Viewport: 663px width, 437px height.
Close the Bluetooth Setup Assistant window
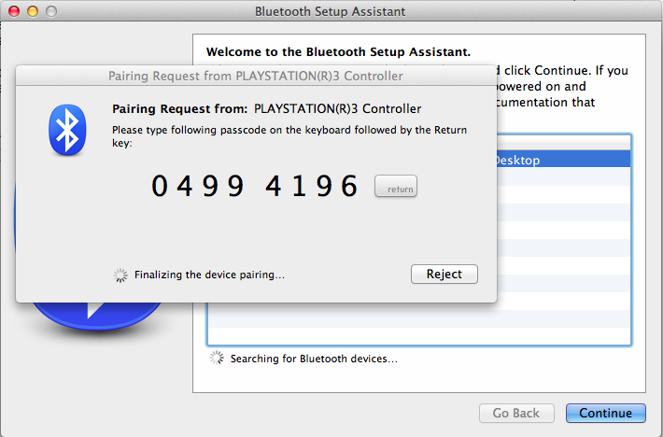click(x=14, y=11)
